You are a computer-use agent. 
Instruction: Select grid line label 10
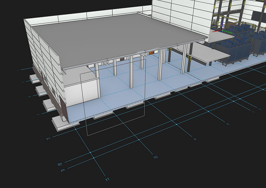point(156,157)
